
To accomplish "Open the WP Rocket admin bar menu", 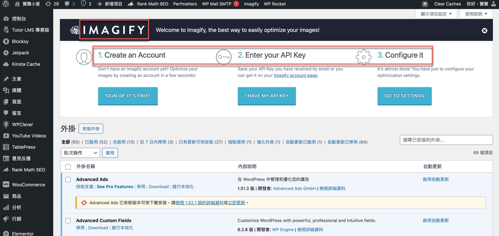I will point(275,4).
